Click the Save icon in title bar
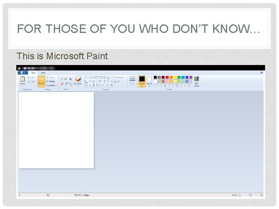Image resolution: width=279 pixels, height=209 pixels. tap(25, 68)
